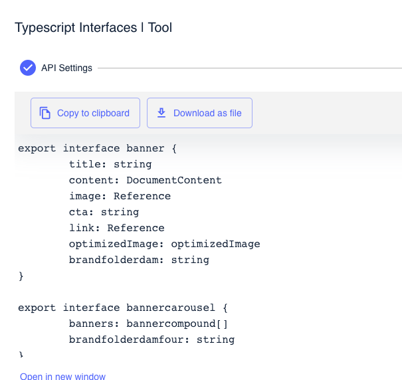The height and width of the screenshot is (380, 402).
Task: Click the 'image: Reference' code line
Action: (x=120, y=196)
